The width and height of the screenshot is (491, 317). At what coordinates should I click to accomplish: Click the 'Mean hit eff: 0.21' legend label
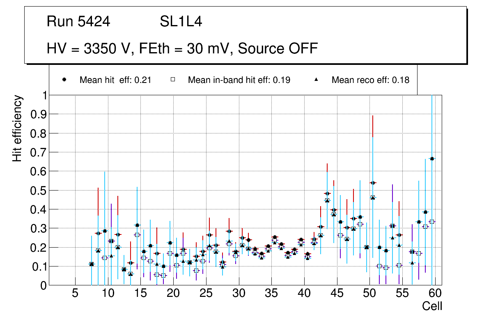click(x=115, y=80)
